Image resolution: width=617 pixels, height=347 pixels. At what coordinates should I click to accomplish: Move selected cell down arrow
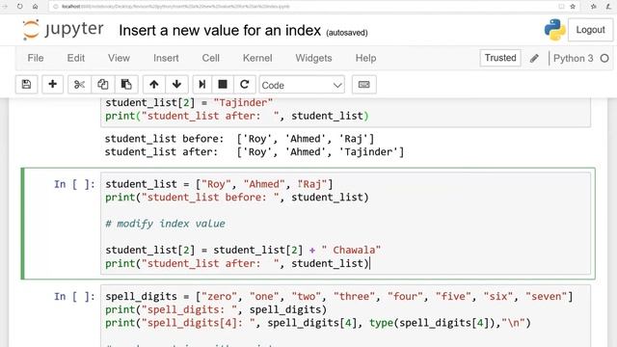(x=176, y=85)
